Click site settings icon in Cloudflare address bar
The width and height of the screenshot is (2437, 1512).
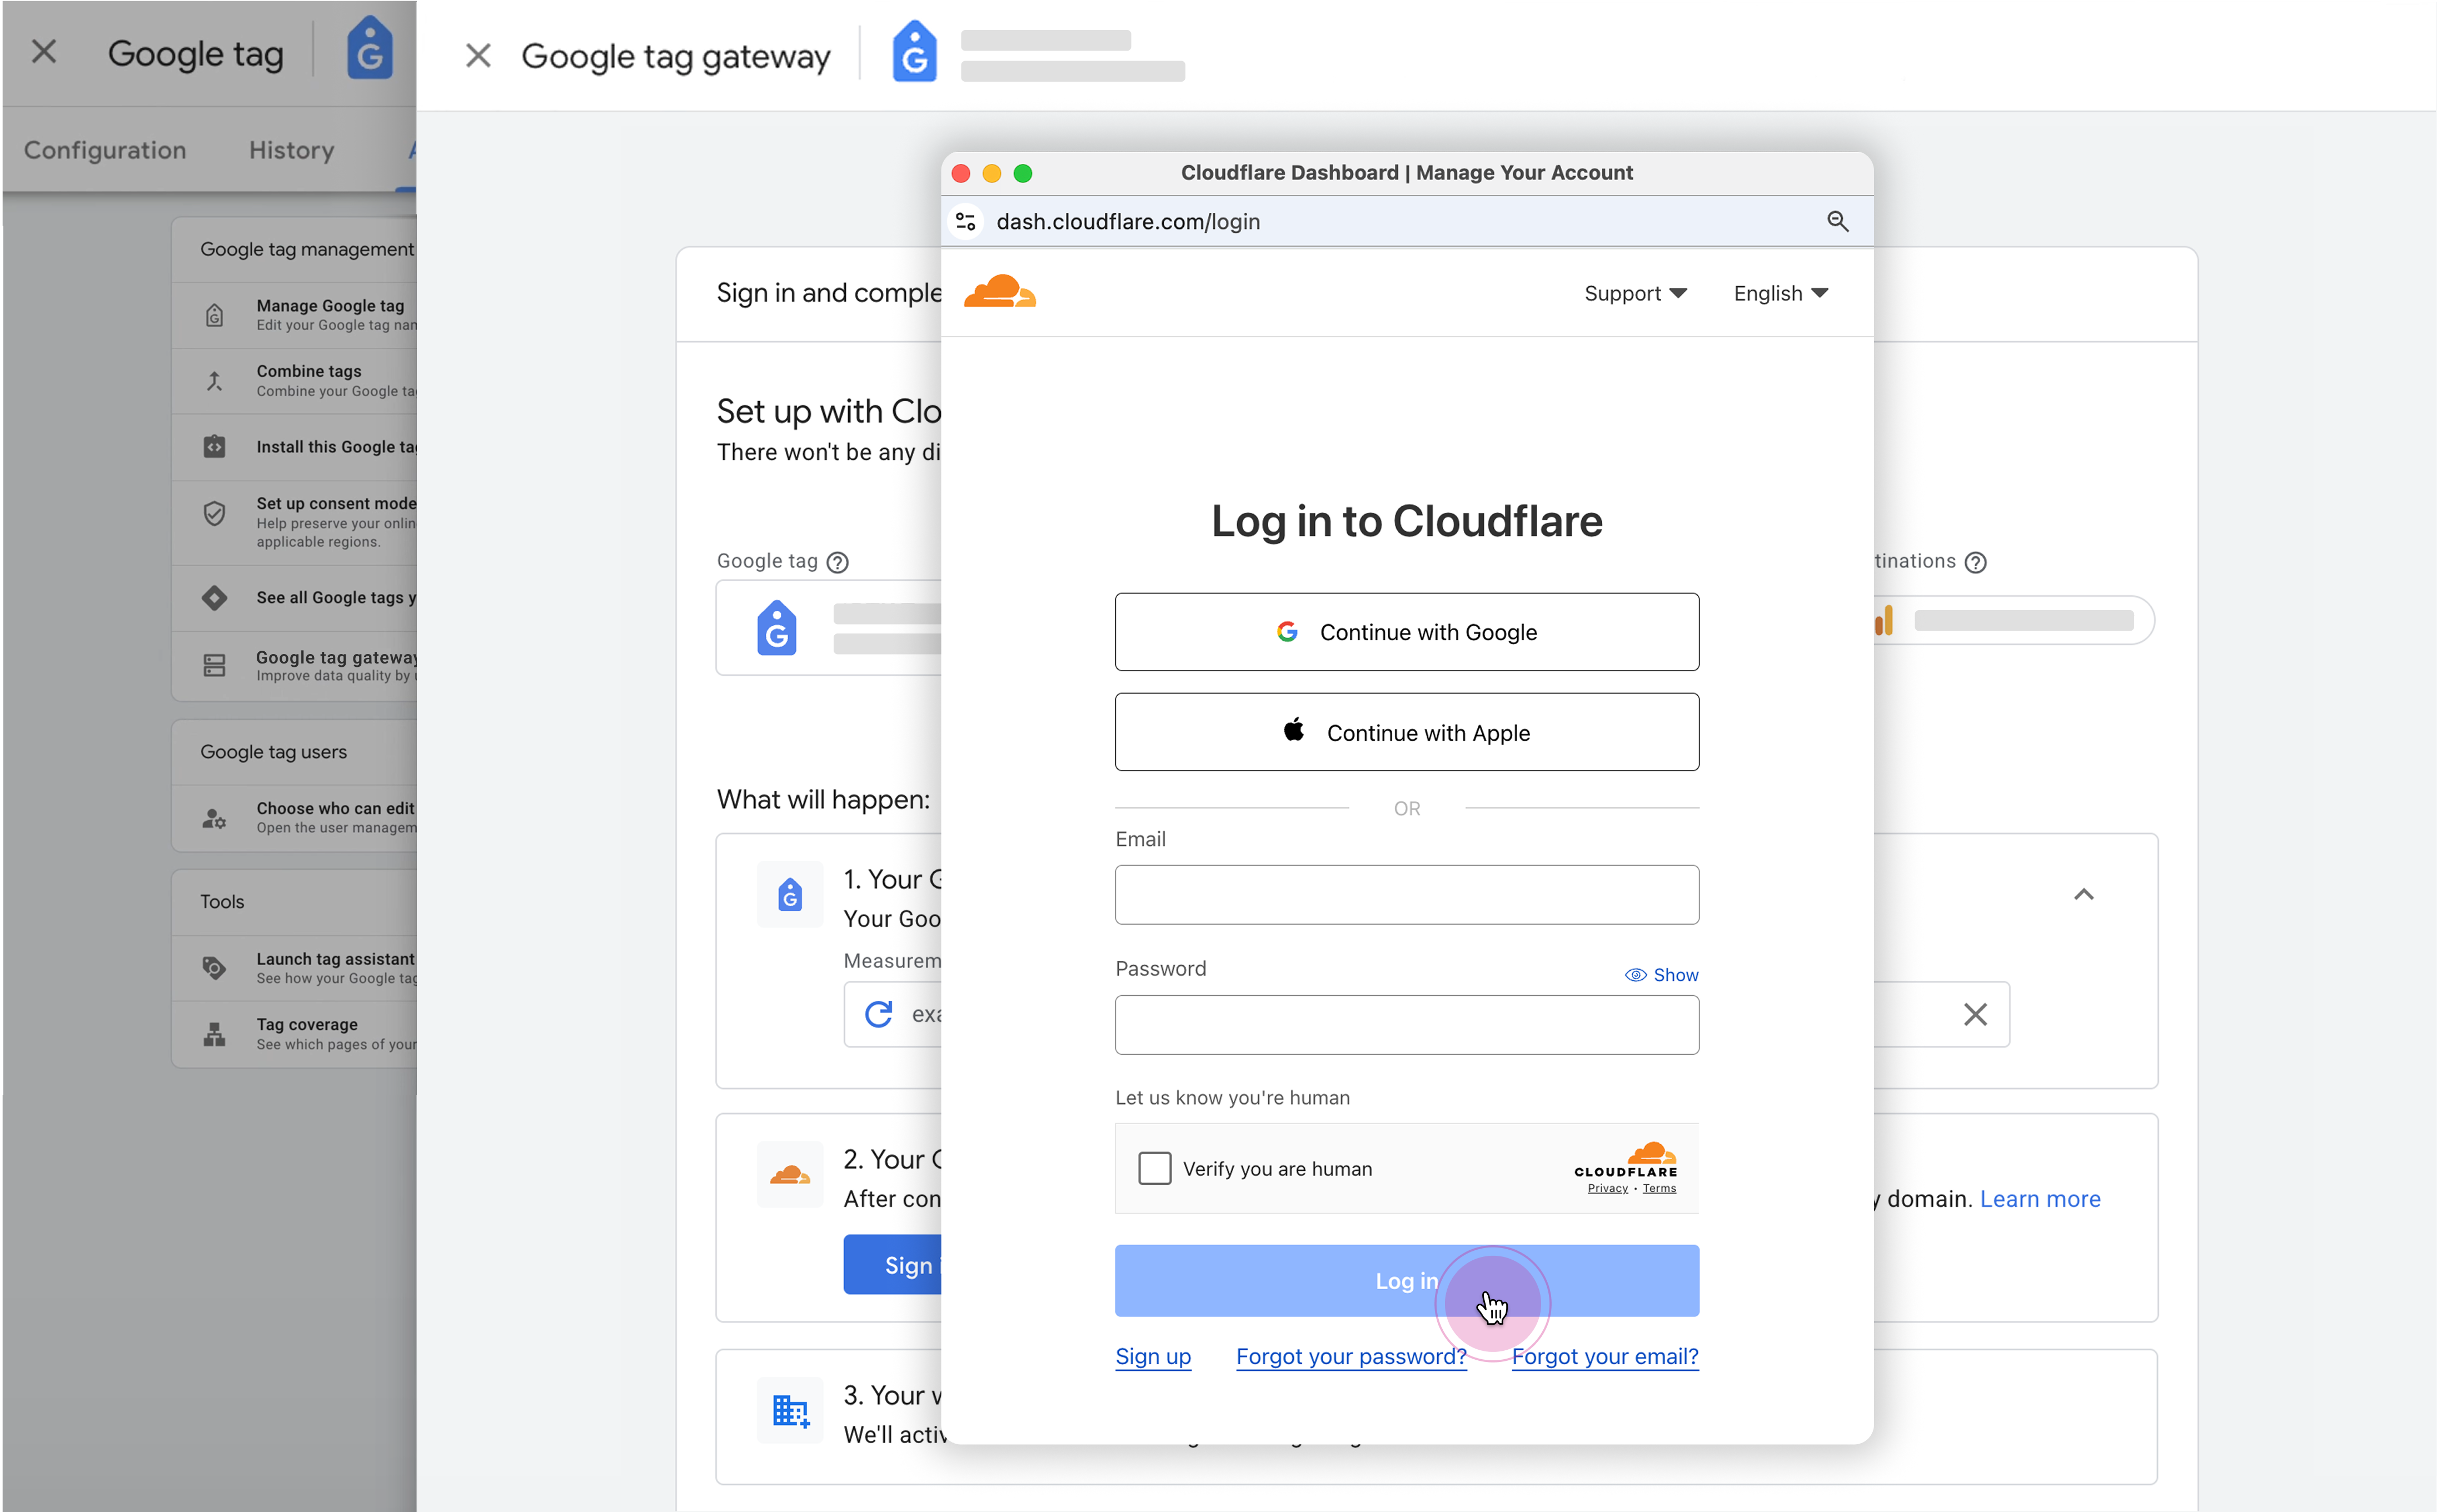[x=965, y=221]
